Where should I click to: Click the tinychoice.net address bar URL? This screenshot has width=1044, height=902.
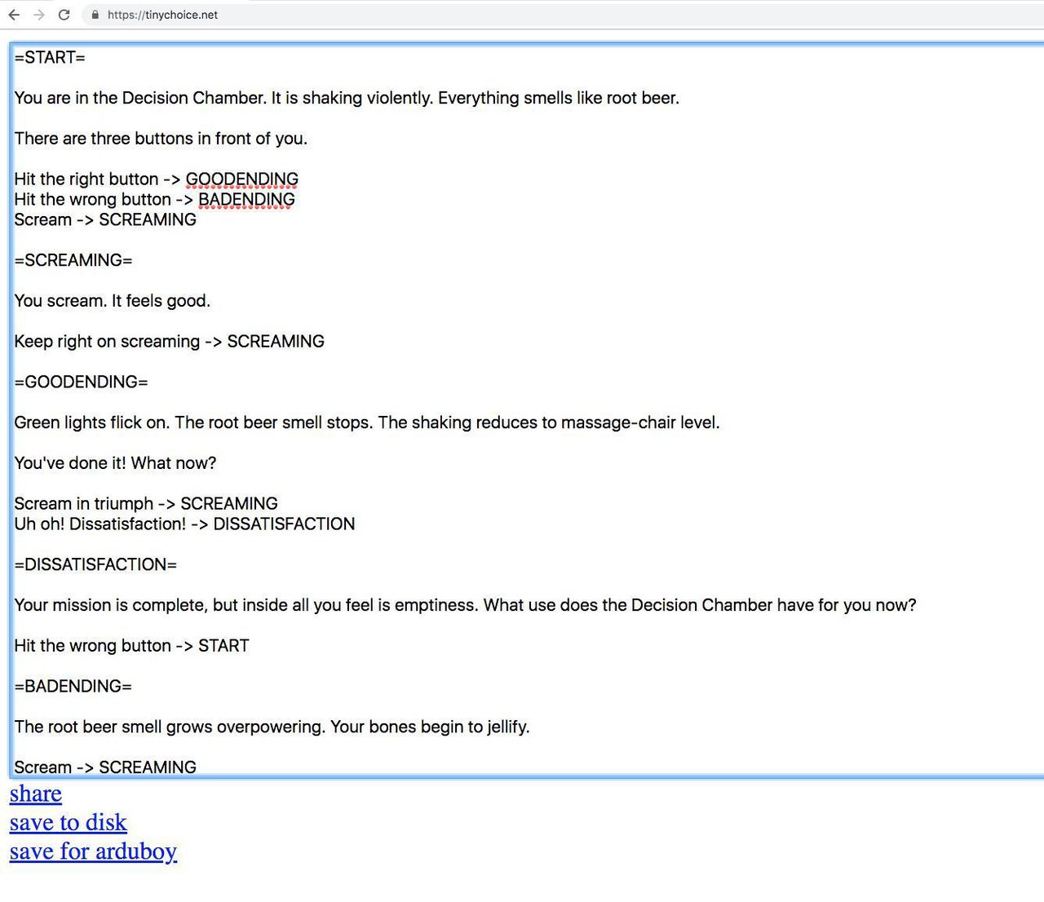tap(163, 15)
